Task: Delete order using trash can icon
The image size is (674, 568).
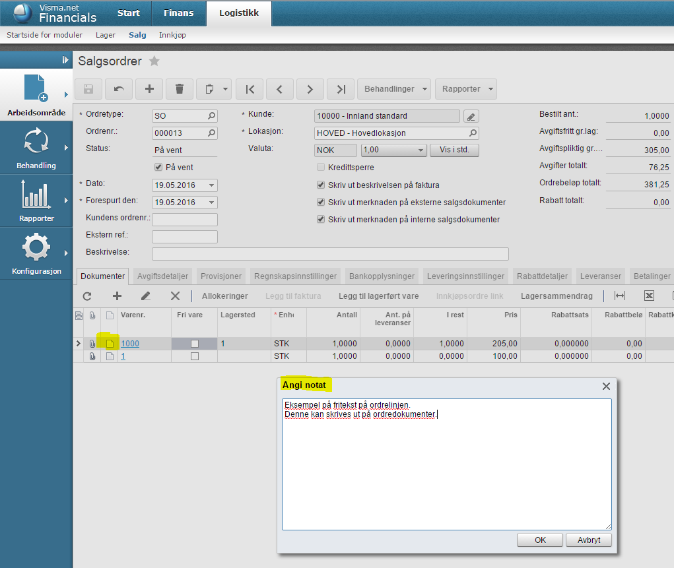Action: pos(180,89)
